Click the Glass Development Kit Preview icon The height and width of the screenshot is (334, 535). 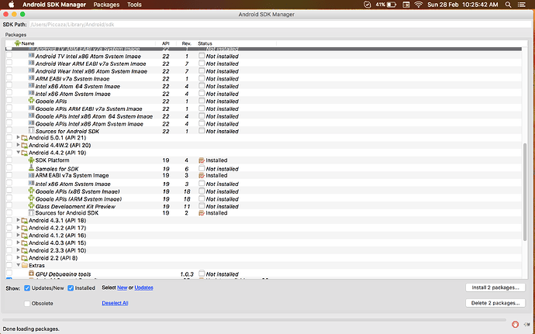pyautogui.click(x=31, y=205)
